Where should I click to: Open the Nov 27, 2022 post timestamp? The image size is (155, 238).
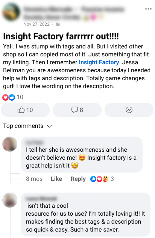coord(36,24)
